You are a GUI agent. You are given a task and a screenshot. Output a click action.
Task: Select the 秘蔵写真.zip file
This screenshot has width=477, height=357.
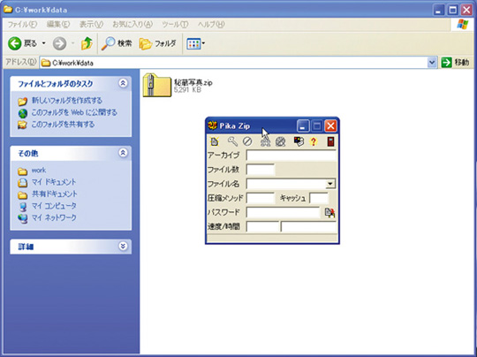(178, 85)
